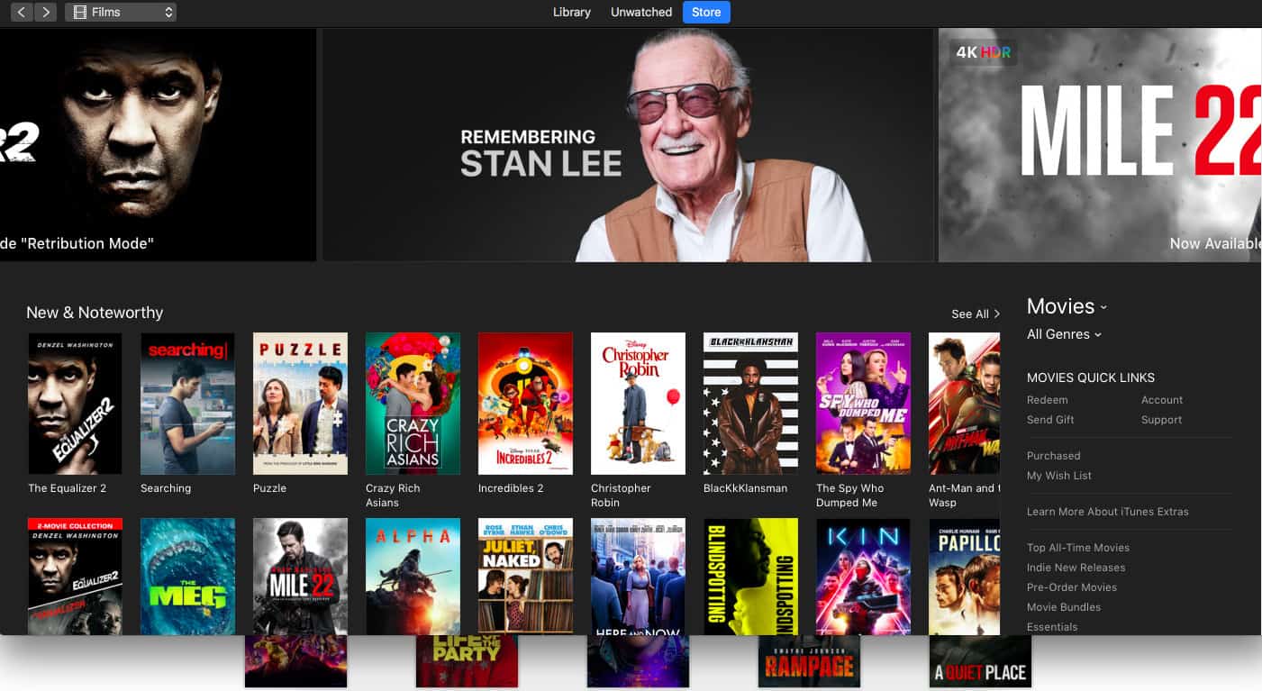
Task: Click the Send Gift link
Action: [x=1050, y=420]
